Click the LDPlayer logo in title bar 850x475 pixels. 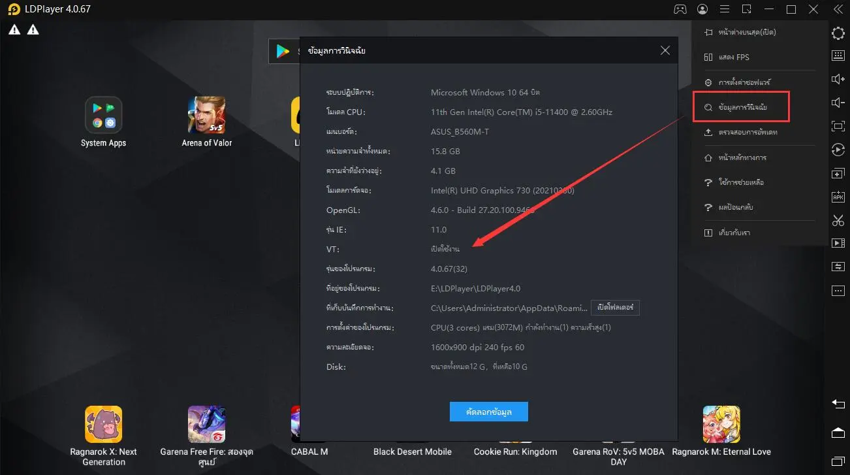pyautogui.click(x=13, y=9)
